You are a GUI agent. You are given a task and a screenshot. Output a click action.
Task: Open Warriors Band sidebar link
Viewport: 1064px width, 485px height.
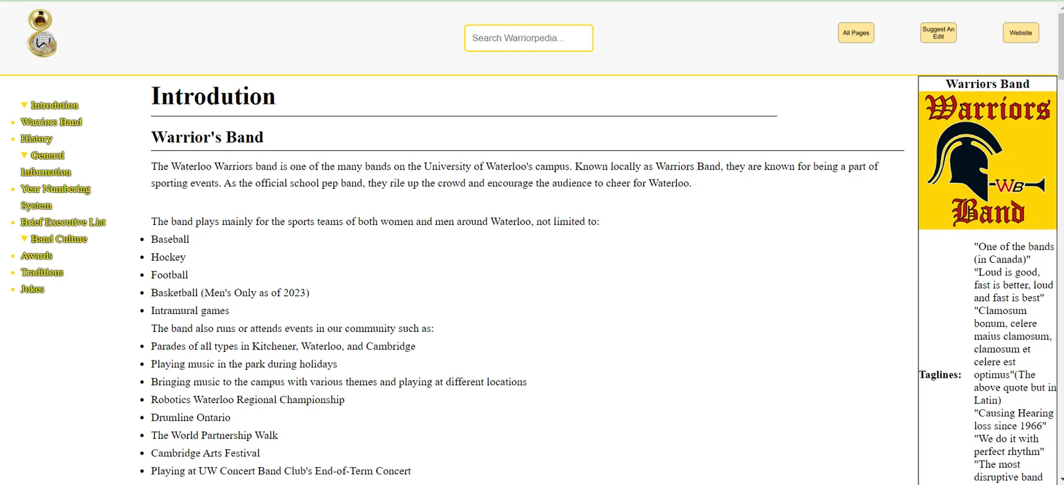pyautogui.click(x=51, y=122)
